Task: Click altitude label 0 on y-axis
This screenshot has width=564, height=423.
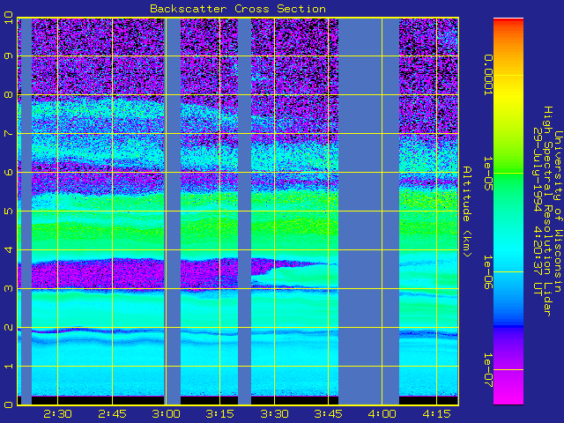Action: click(x=9, y=404)
